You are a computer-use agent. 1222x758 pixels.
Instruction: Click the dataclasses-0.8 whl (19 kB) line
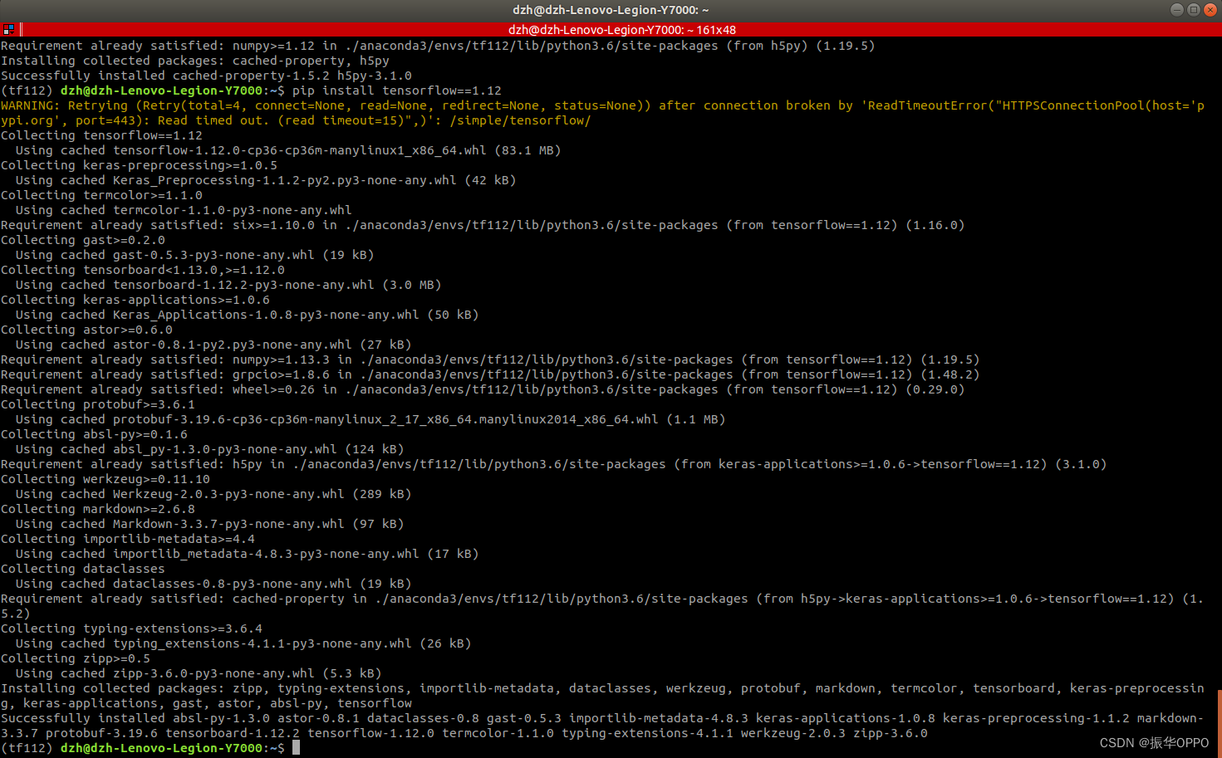pyautogui.click(x=213, y=584)
